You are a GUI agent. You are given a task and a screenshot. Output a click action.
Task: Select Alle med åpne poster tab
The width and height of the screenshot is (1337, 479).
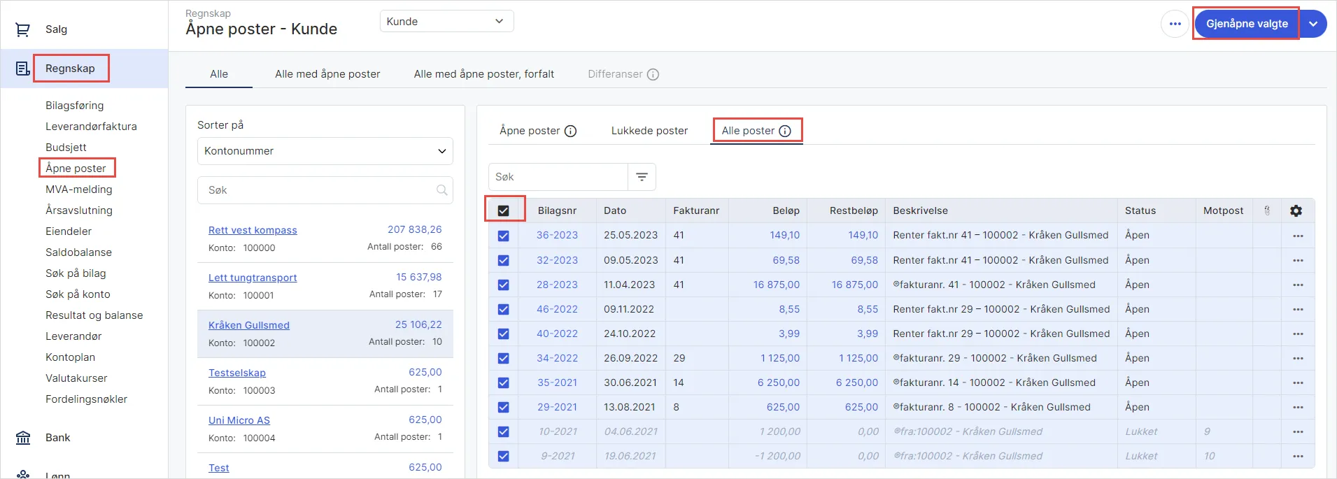[x=327, y=74]
